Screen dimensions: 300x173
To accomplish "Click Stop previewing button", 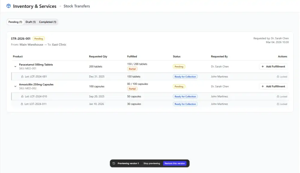I will coord(152,163).
